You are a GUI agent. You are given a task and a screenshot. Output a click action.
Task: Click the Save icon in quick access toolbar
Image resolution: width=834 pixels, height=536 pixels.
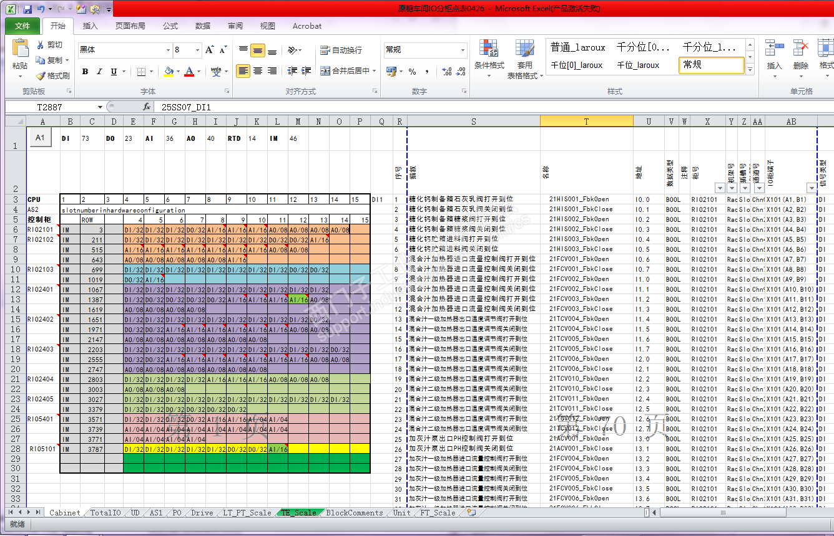click(x=27, y=9)
